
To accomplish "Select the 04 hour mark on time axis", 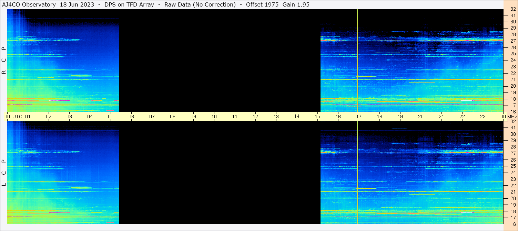I will coord(90,117).
